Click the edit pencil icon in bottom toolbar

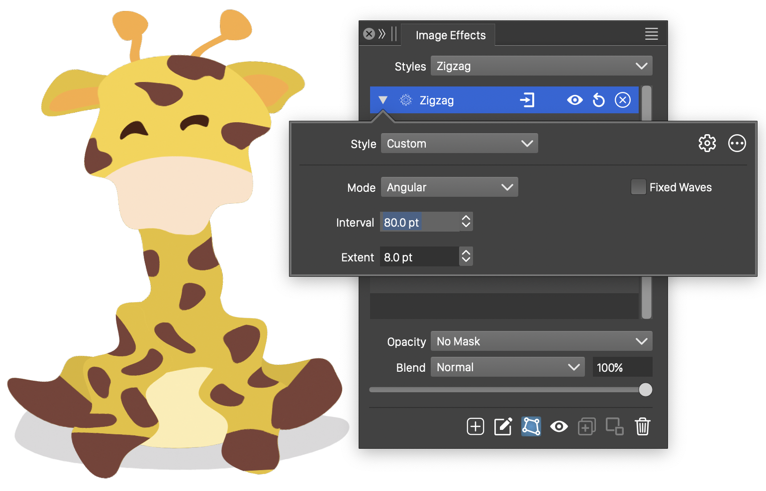(503, 426)
